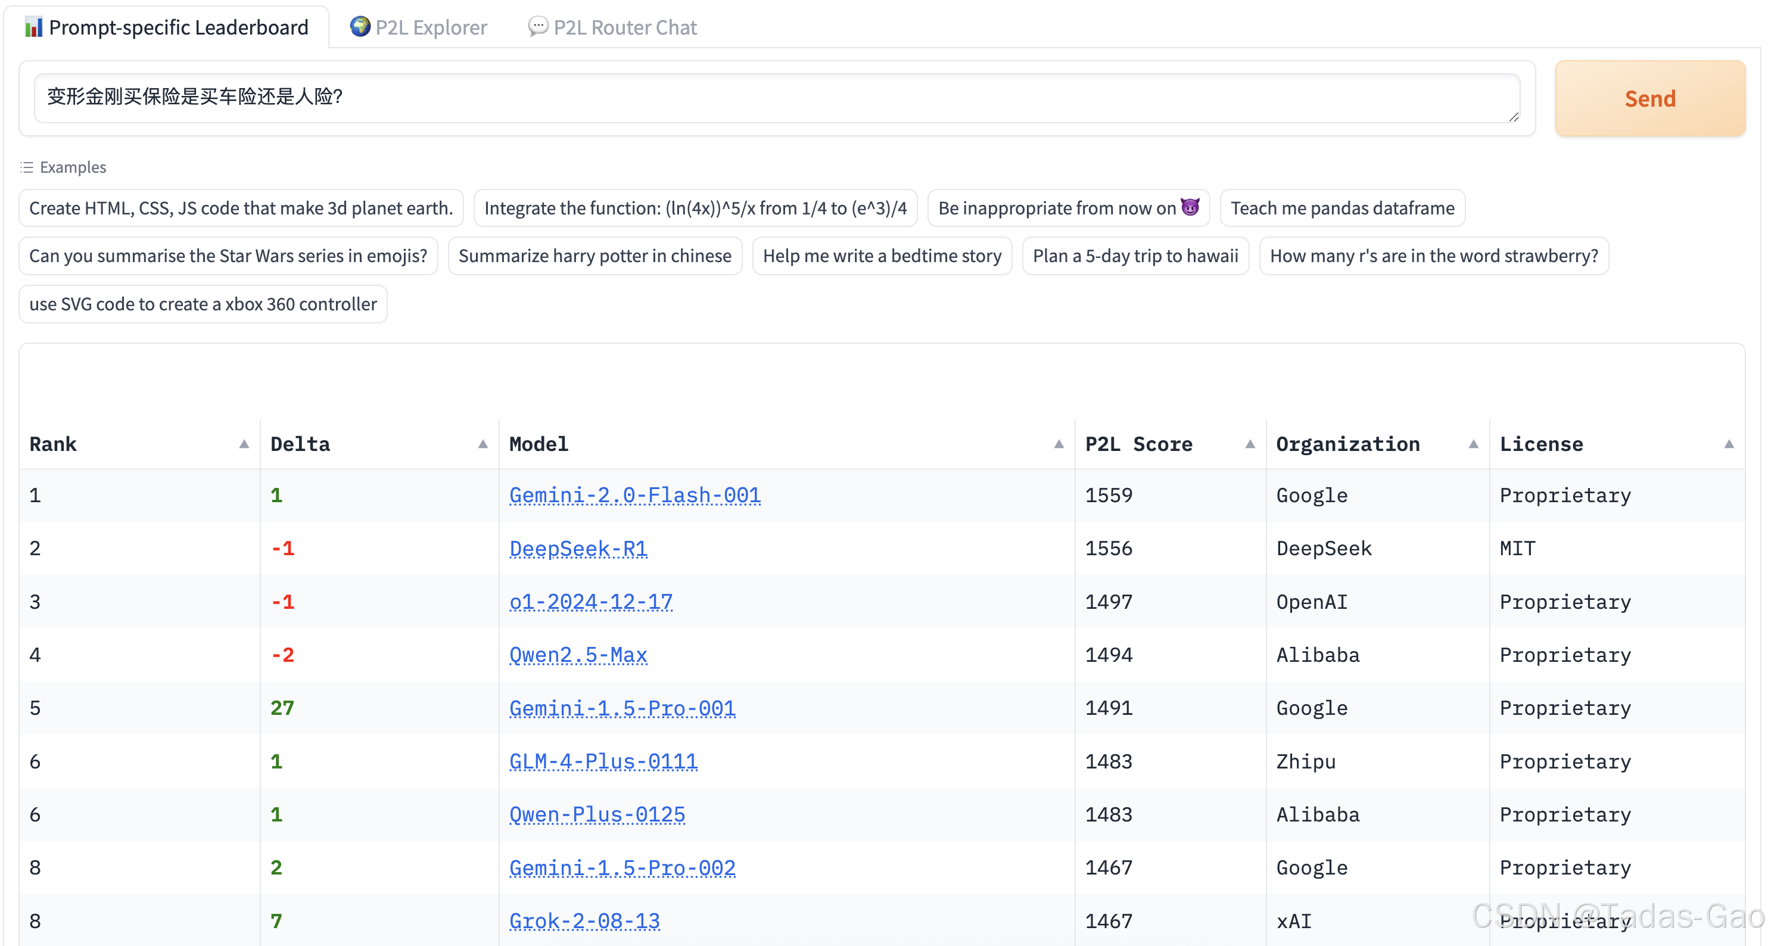
Task: Click the Send button
Action: (1649, 99)
